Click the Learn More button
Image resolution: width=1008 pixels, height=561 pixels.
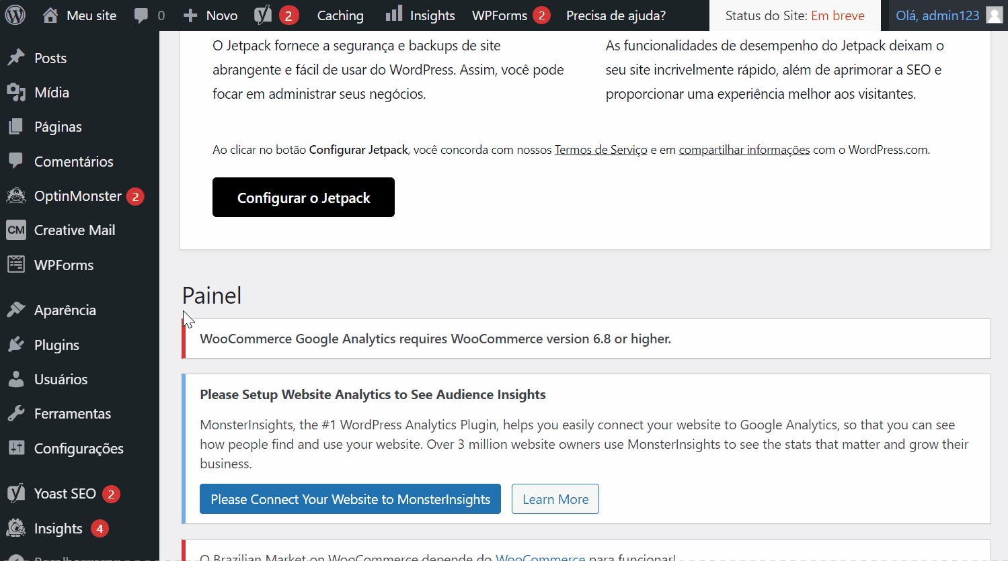(555, 499)
